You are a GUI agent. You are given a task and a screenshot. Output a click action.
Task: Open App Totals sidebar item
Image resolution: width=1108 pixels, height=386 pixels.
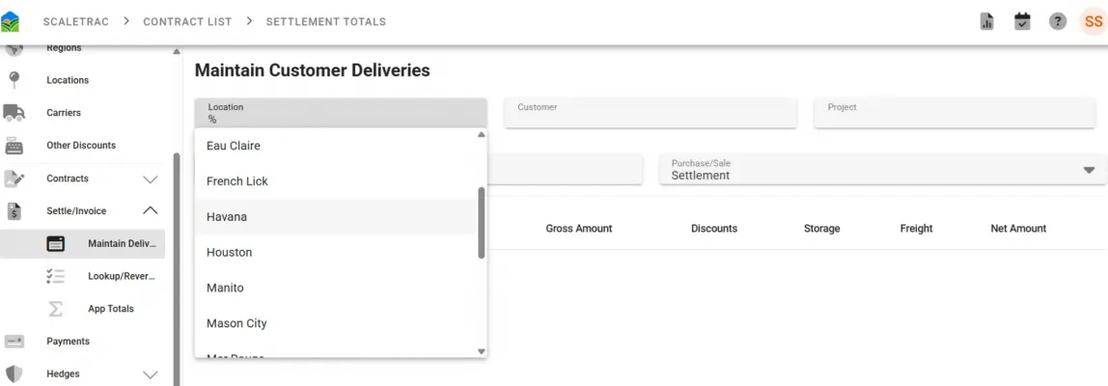[x=111, y=308]
